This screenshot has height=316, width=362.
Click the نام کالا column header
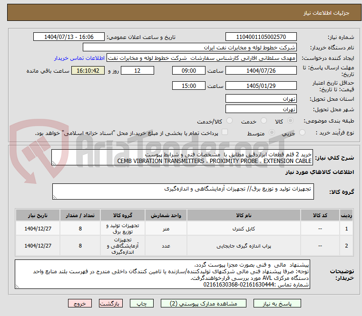244,215
